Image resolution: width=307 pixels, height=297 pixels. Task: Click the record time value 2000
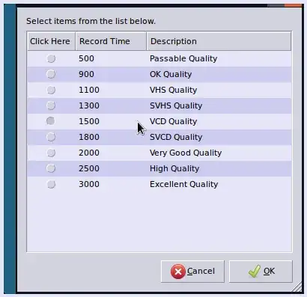[x=89, y=153]
